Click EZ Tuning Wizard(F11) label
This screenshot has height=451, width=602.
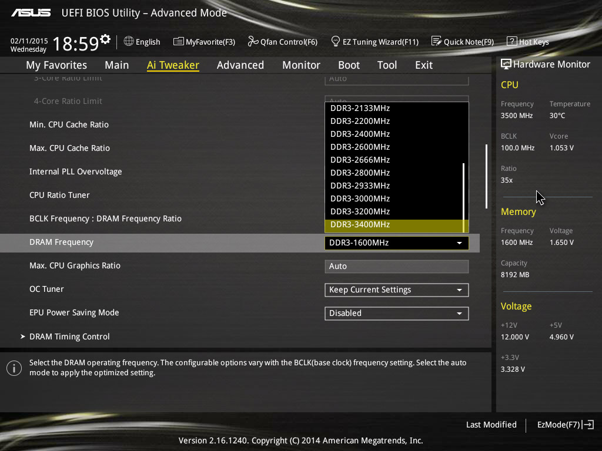tap(380, 42)
